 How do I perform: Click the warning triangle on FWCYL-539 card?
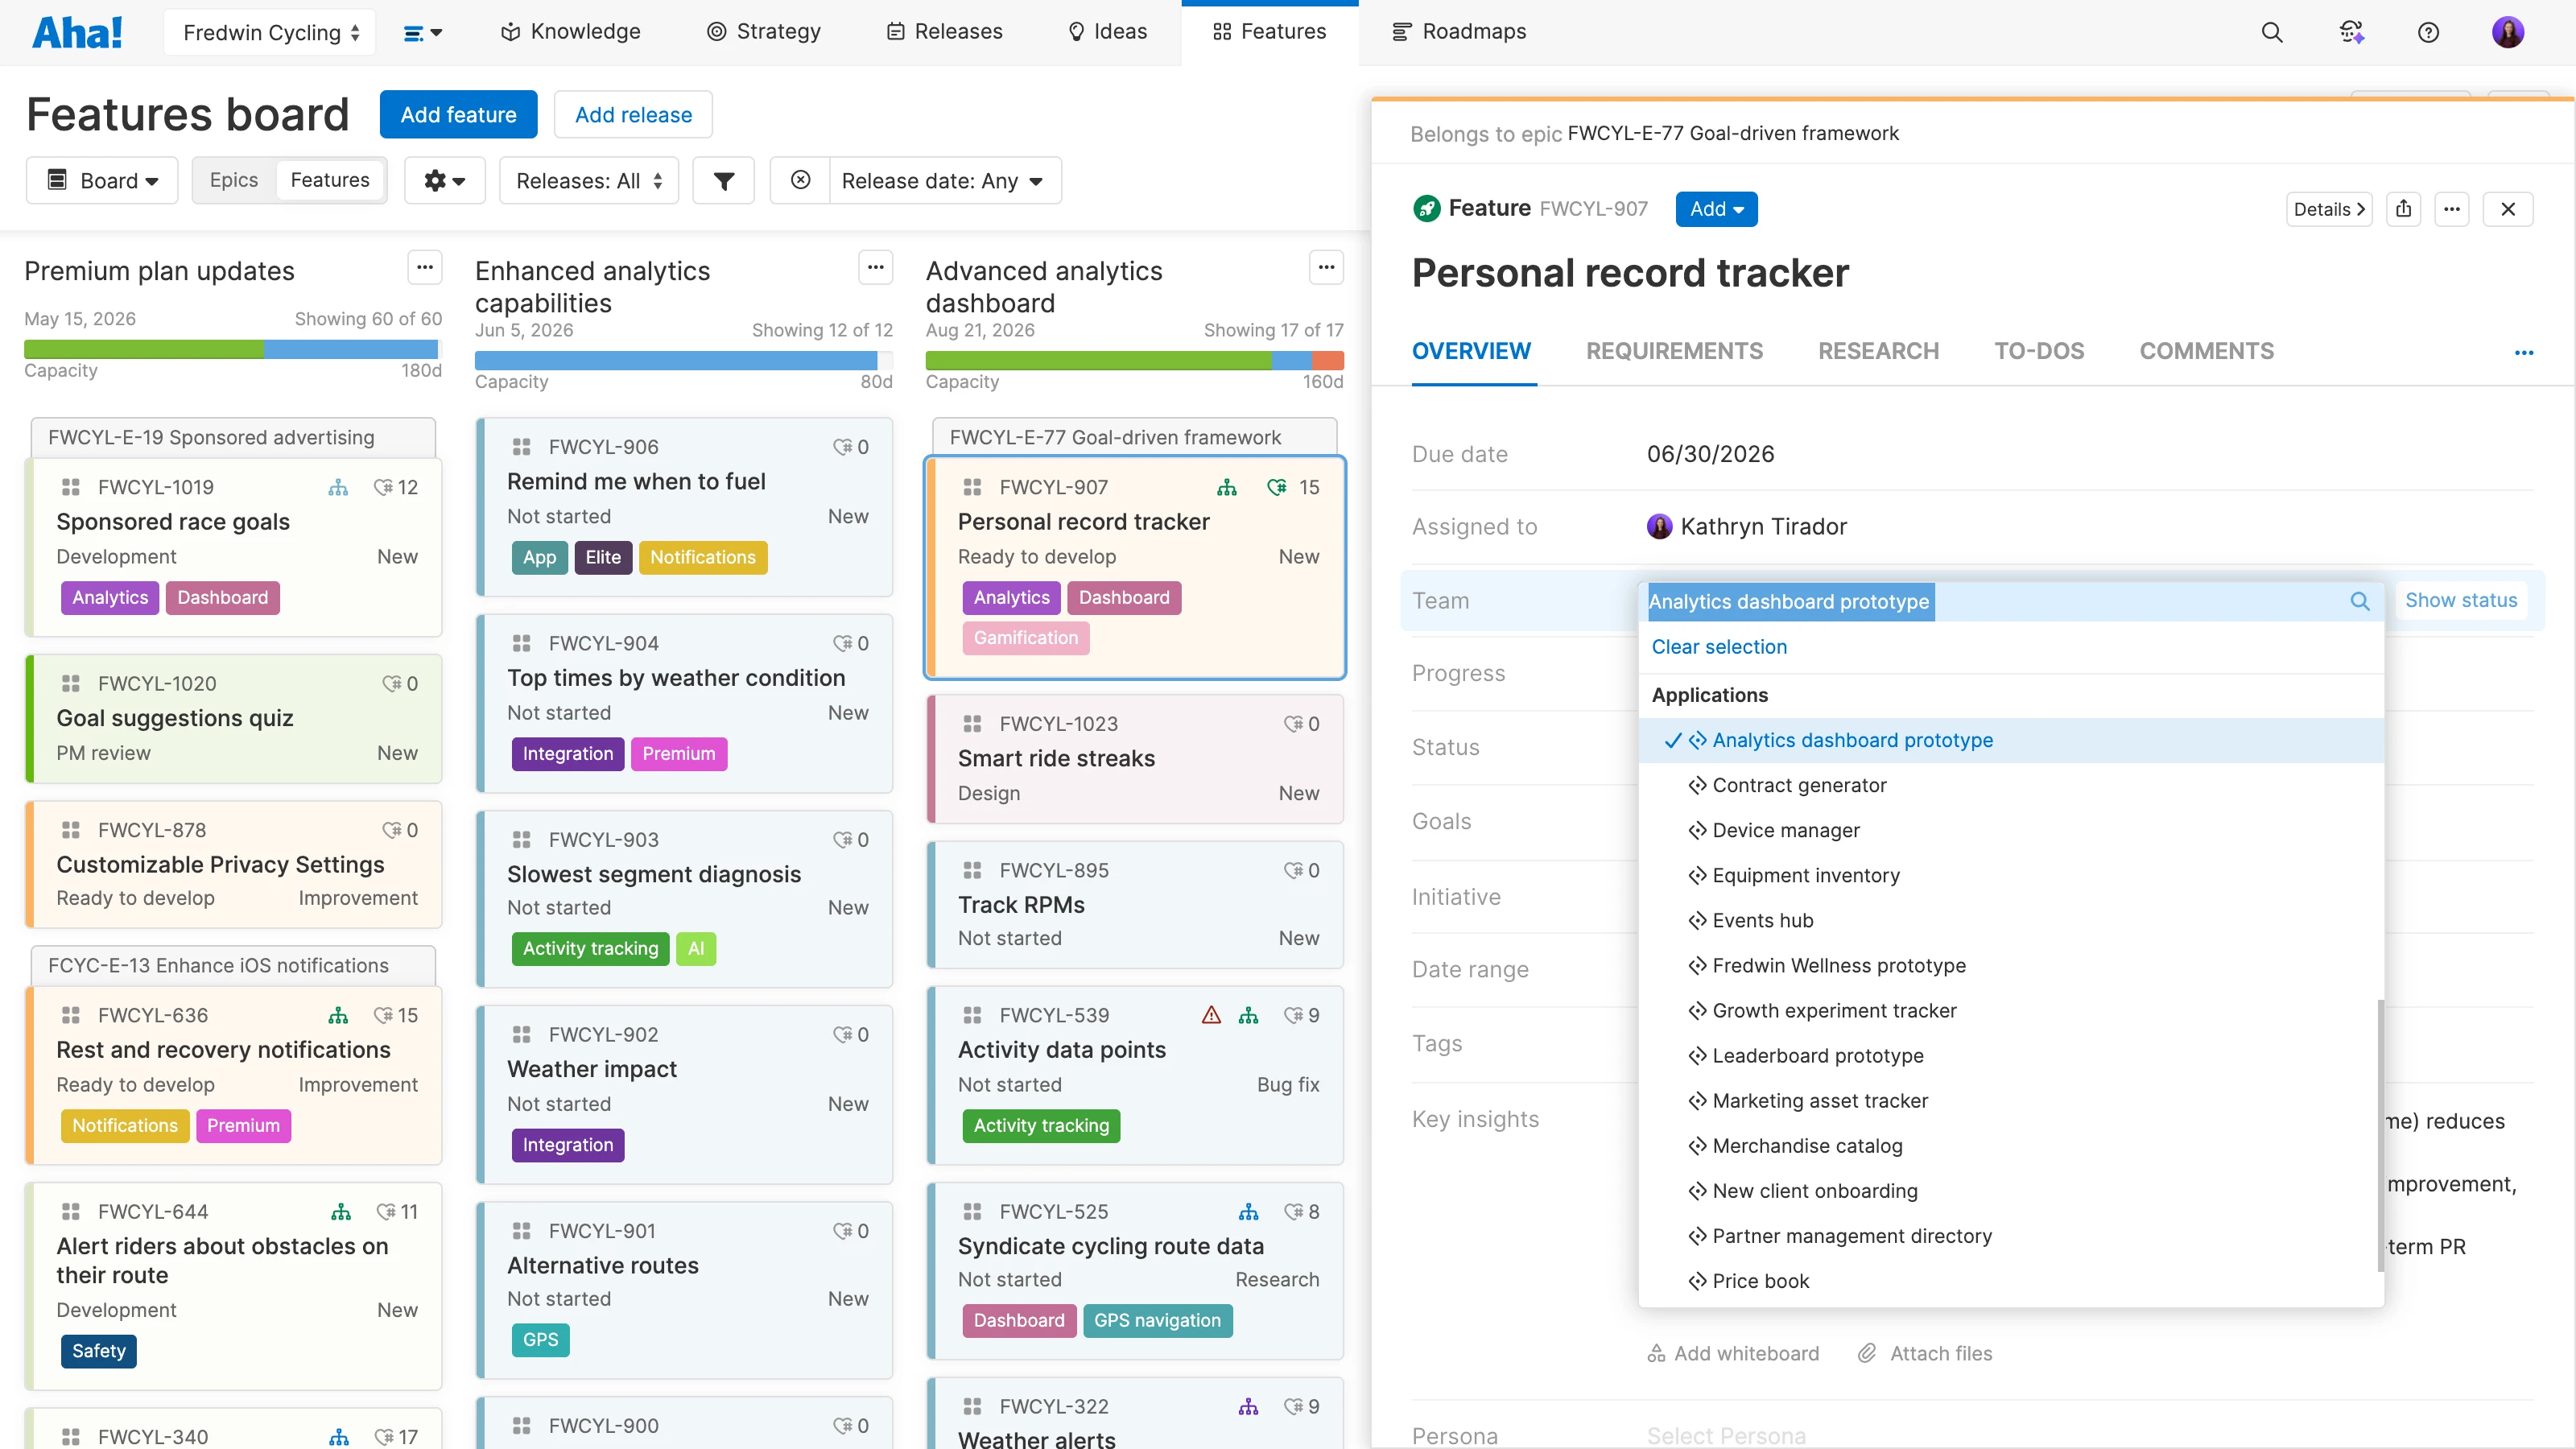[x=1211, y=1015]
